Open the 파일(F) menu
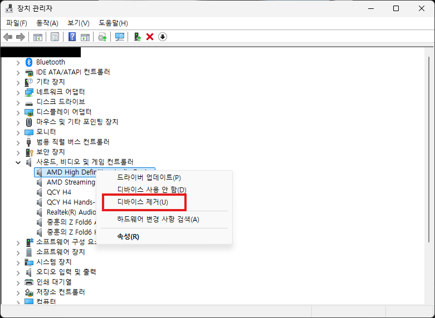Screen dimensions: 435x318 pos(17,23)
